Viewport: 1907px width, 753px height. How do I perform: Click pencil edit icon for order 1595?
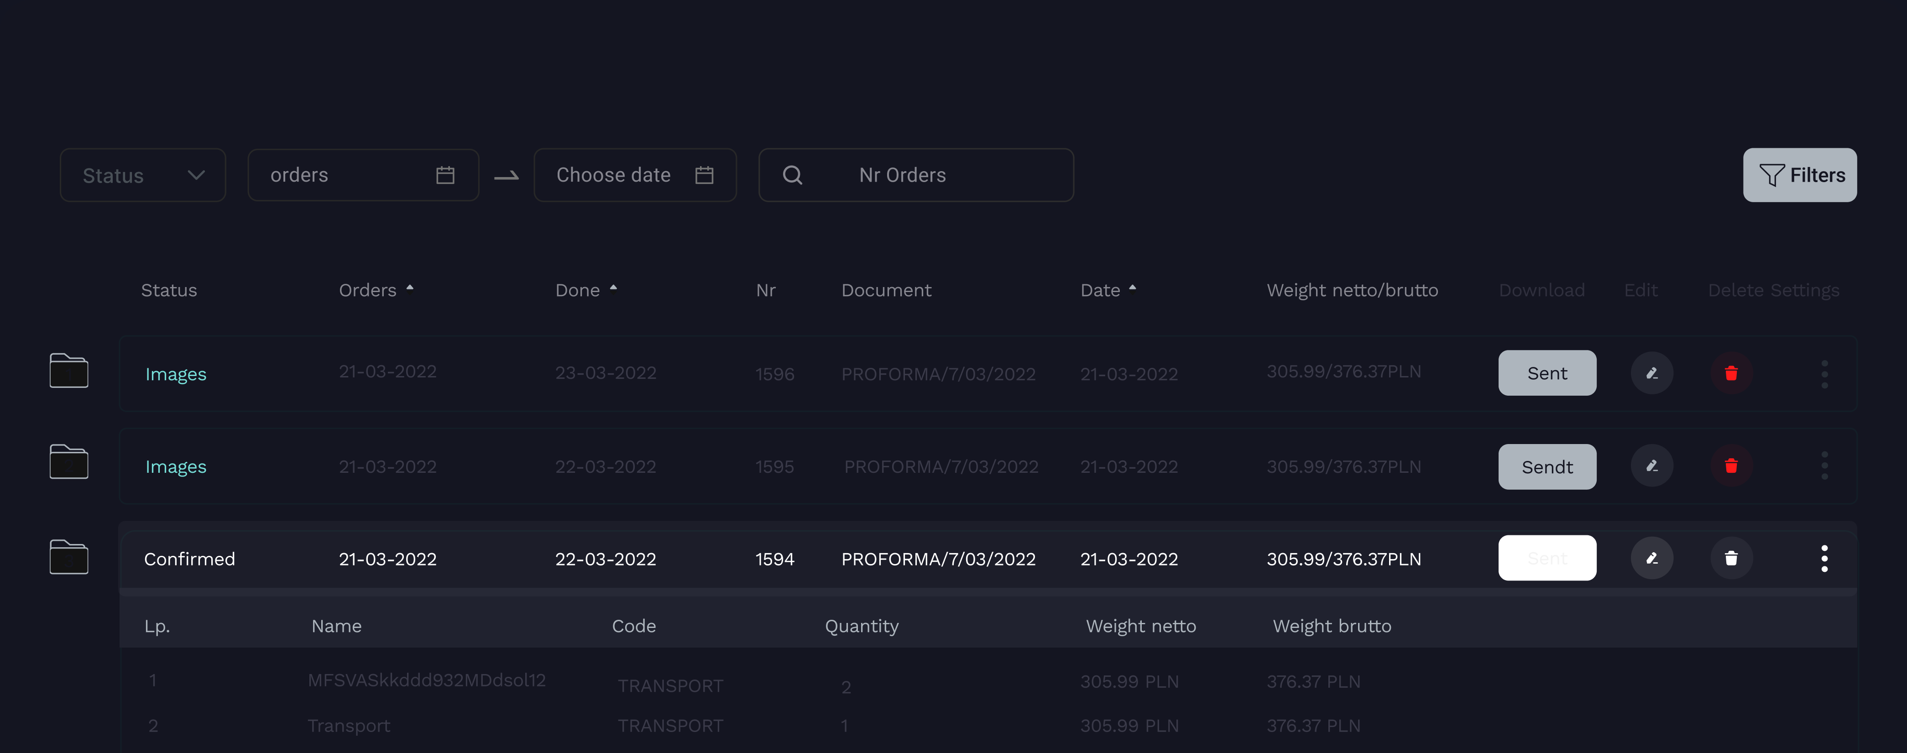click(1651, 466)
